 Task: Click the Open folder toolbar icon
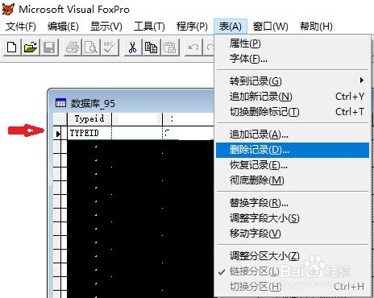(x=31, y=48)
